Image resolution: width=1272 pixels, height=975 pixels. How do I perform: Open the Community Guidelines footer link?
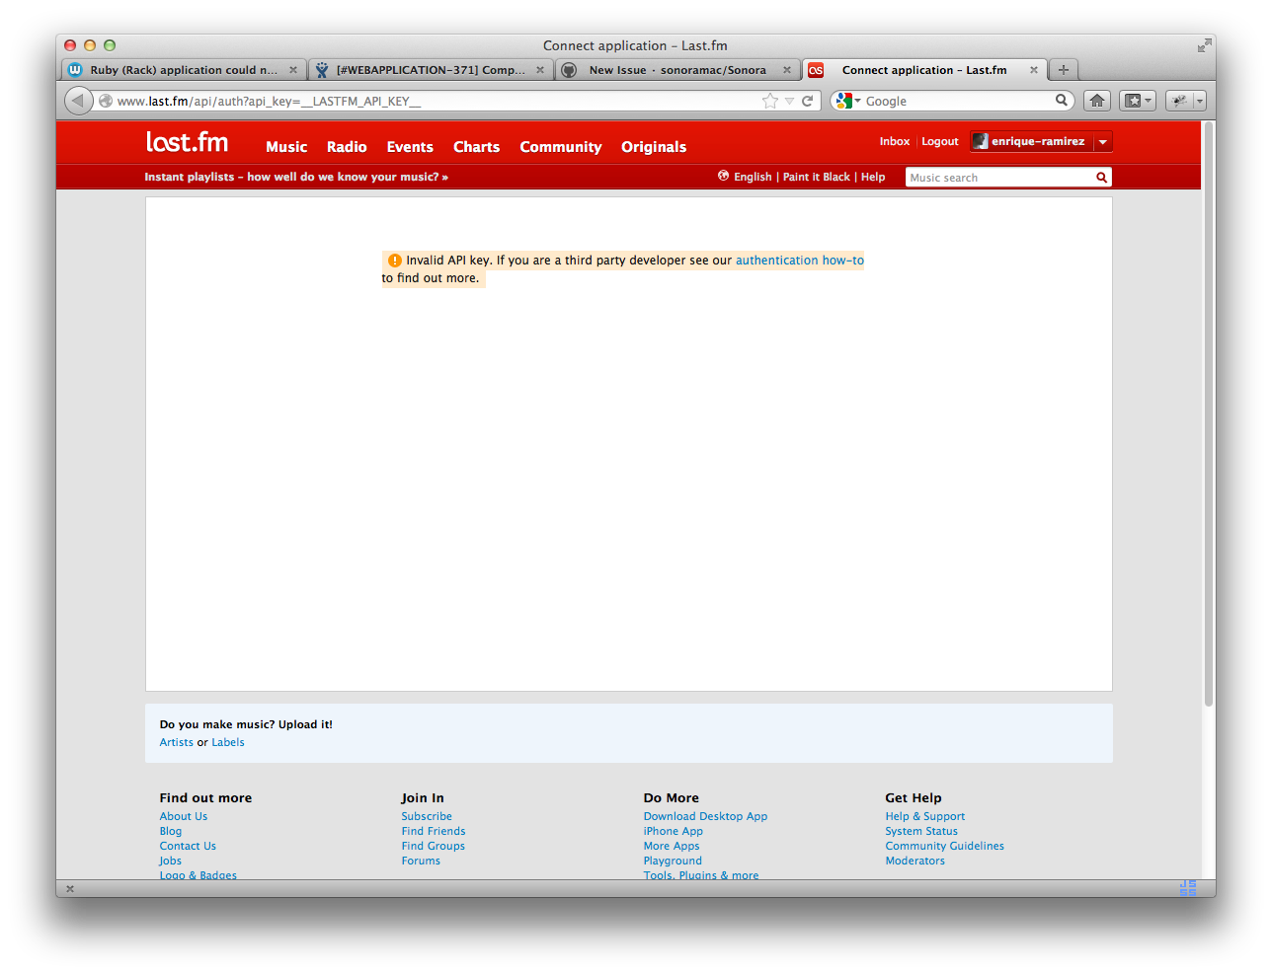pos(945,846)
